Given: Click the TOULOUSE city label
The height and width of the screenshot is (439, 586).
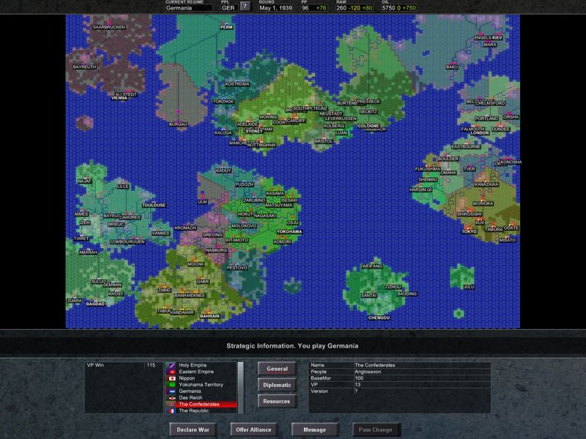Looking at the screenshot, I should [154, 206].
